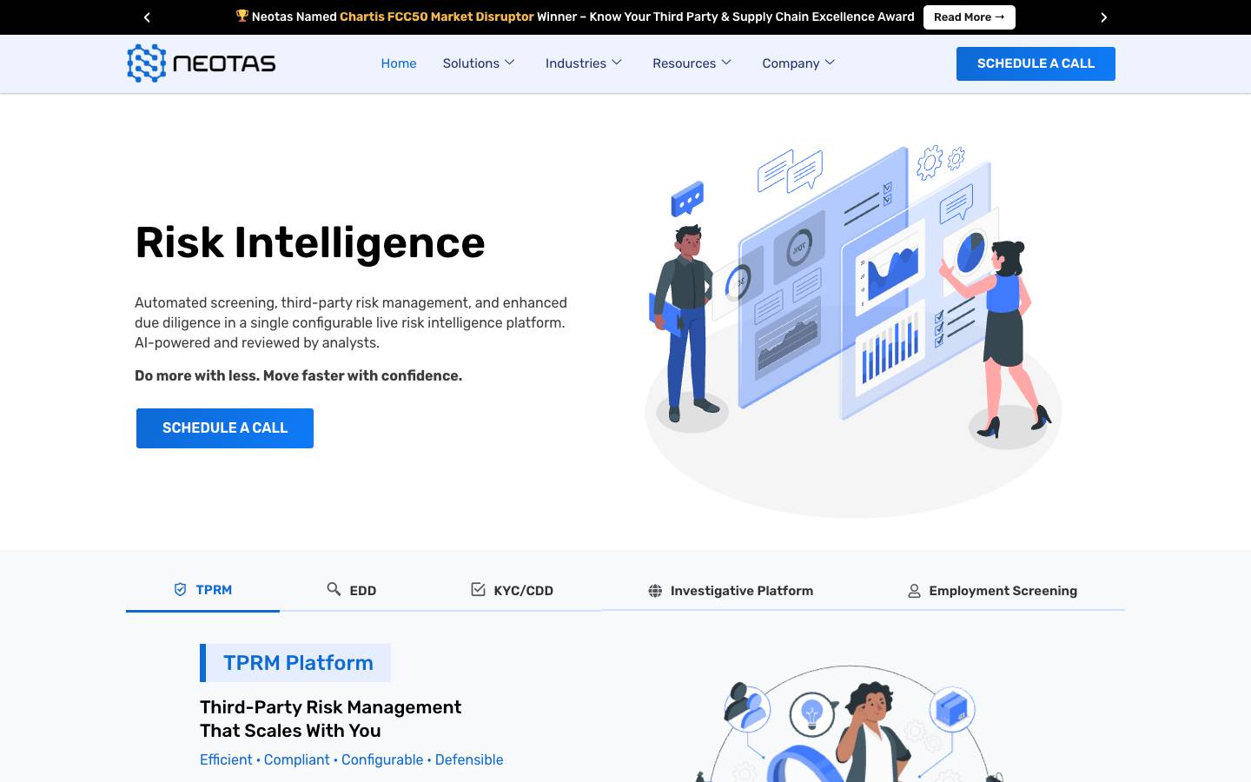Click the hero dashboard illustration

pyautogui.click(x=853, y=330)
